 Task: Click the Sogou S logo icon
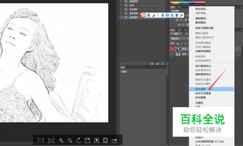tap(143, 15)
